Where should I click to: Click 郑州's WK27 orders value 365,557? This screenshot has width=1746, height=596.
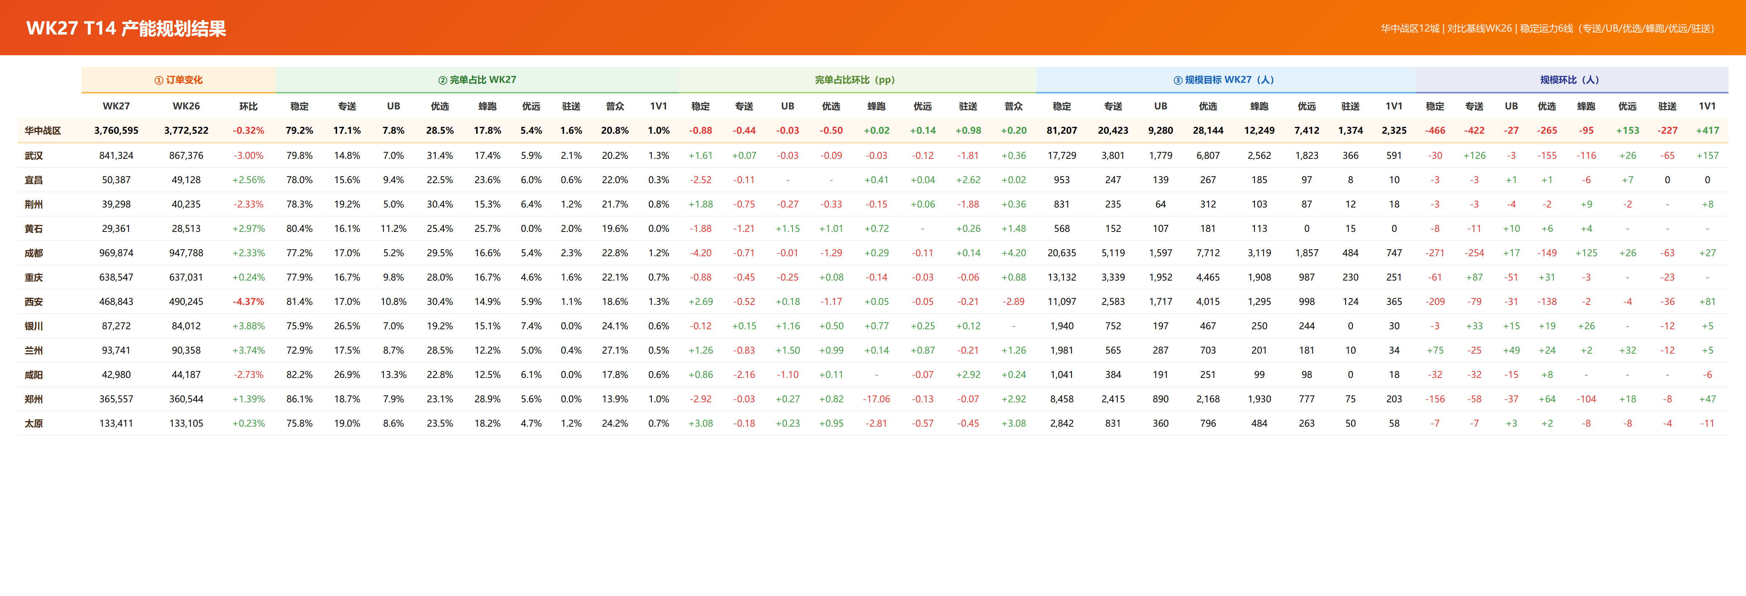[x=116, y=400]
